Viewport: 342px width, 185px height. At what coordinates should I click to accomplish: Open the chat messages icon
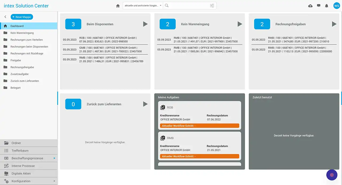[318, 6]
